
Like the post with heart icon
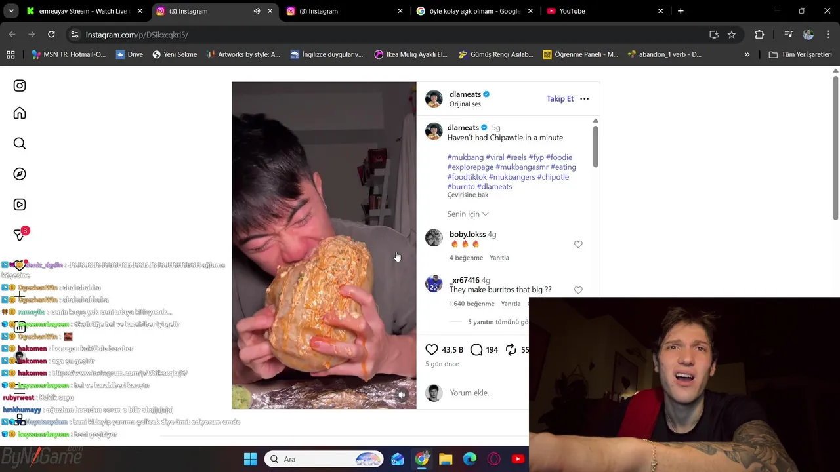[x=432, y=349]
